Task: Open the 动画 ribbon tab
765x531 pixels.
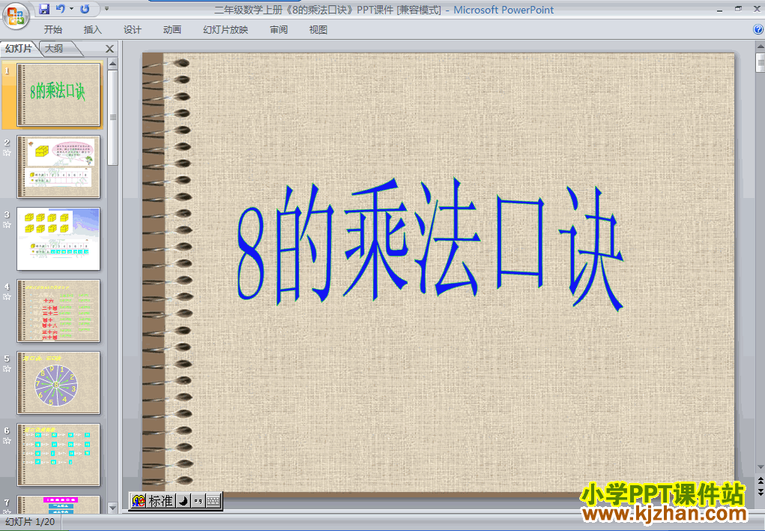Action: (x=172, y=30)
